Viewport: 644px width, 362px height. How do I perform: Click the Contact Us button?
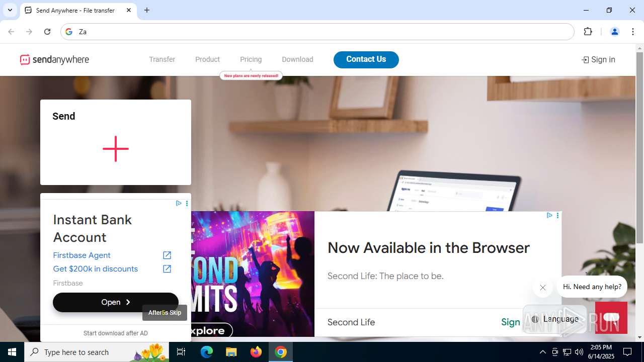pos(366,59)
